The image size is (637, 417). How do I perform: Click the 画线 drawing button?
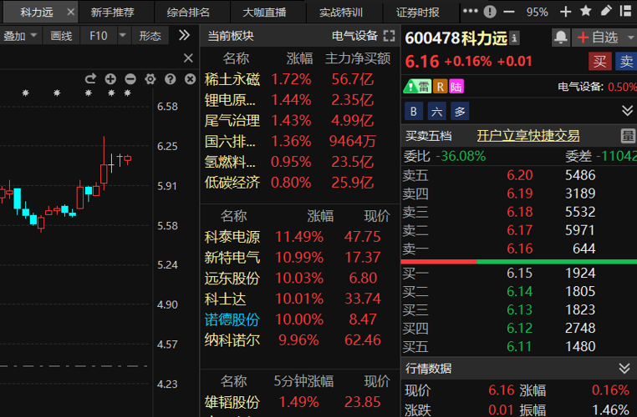click(x=61, y=36)
